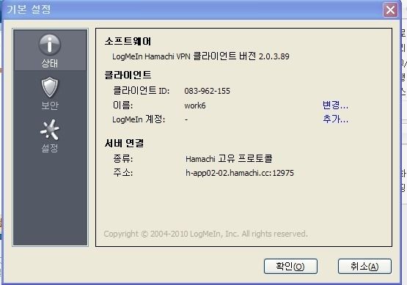The image size is (407, 285).
Task: Click the client ID value 083-962-155
Action: [207, 91]
